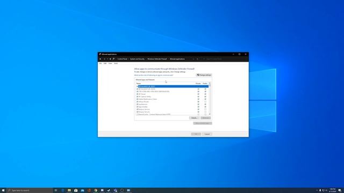Go to Control Panel breadcrumb

coord(122,59)
